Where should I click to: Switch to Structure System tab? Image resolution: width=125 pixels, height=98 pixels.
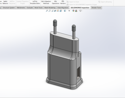click(x=9, y=8)
